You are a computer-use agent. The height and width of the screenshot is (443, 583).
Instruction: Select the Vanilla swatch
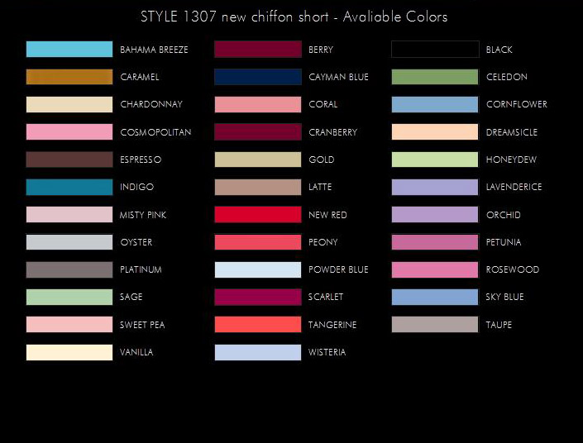tap(69, 352)
